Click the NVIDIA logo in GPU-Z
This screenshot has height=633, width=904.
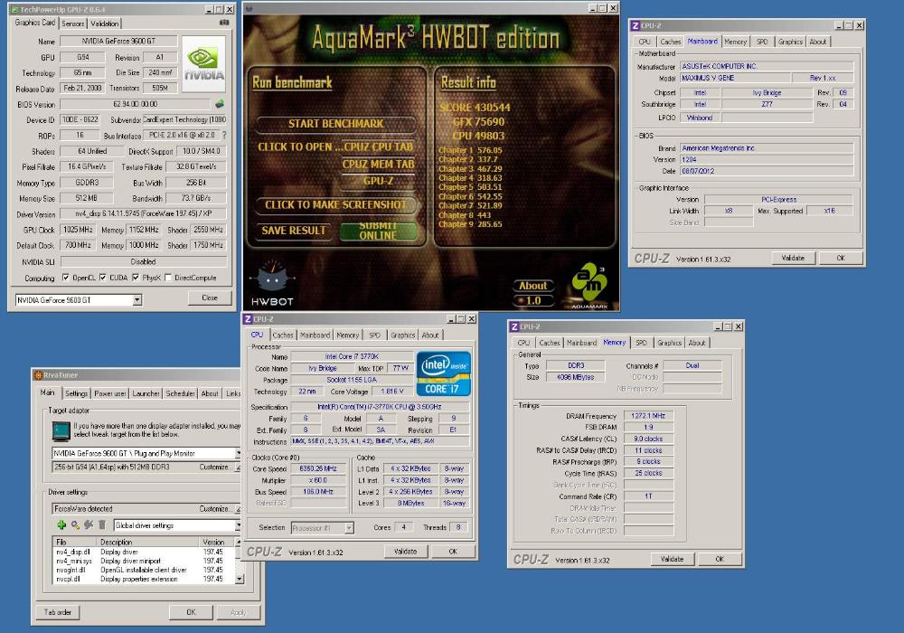[203, 64]
